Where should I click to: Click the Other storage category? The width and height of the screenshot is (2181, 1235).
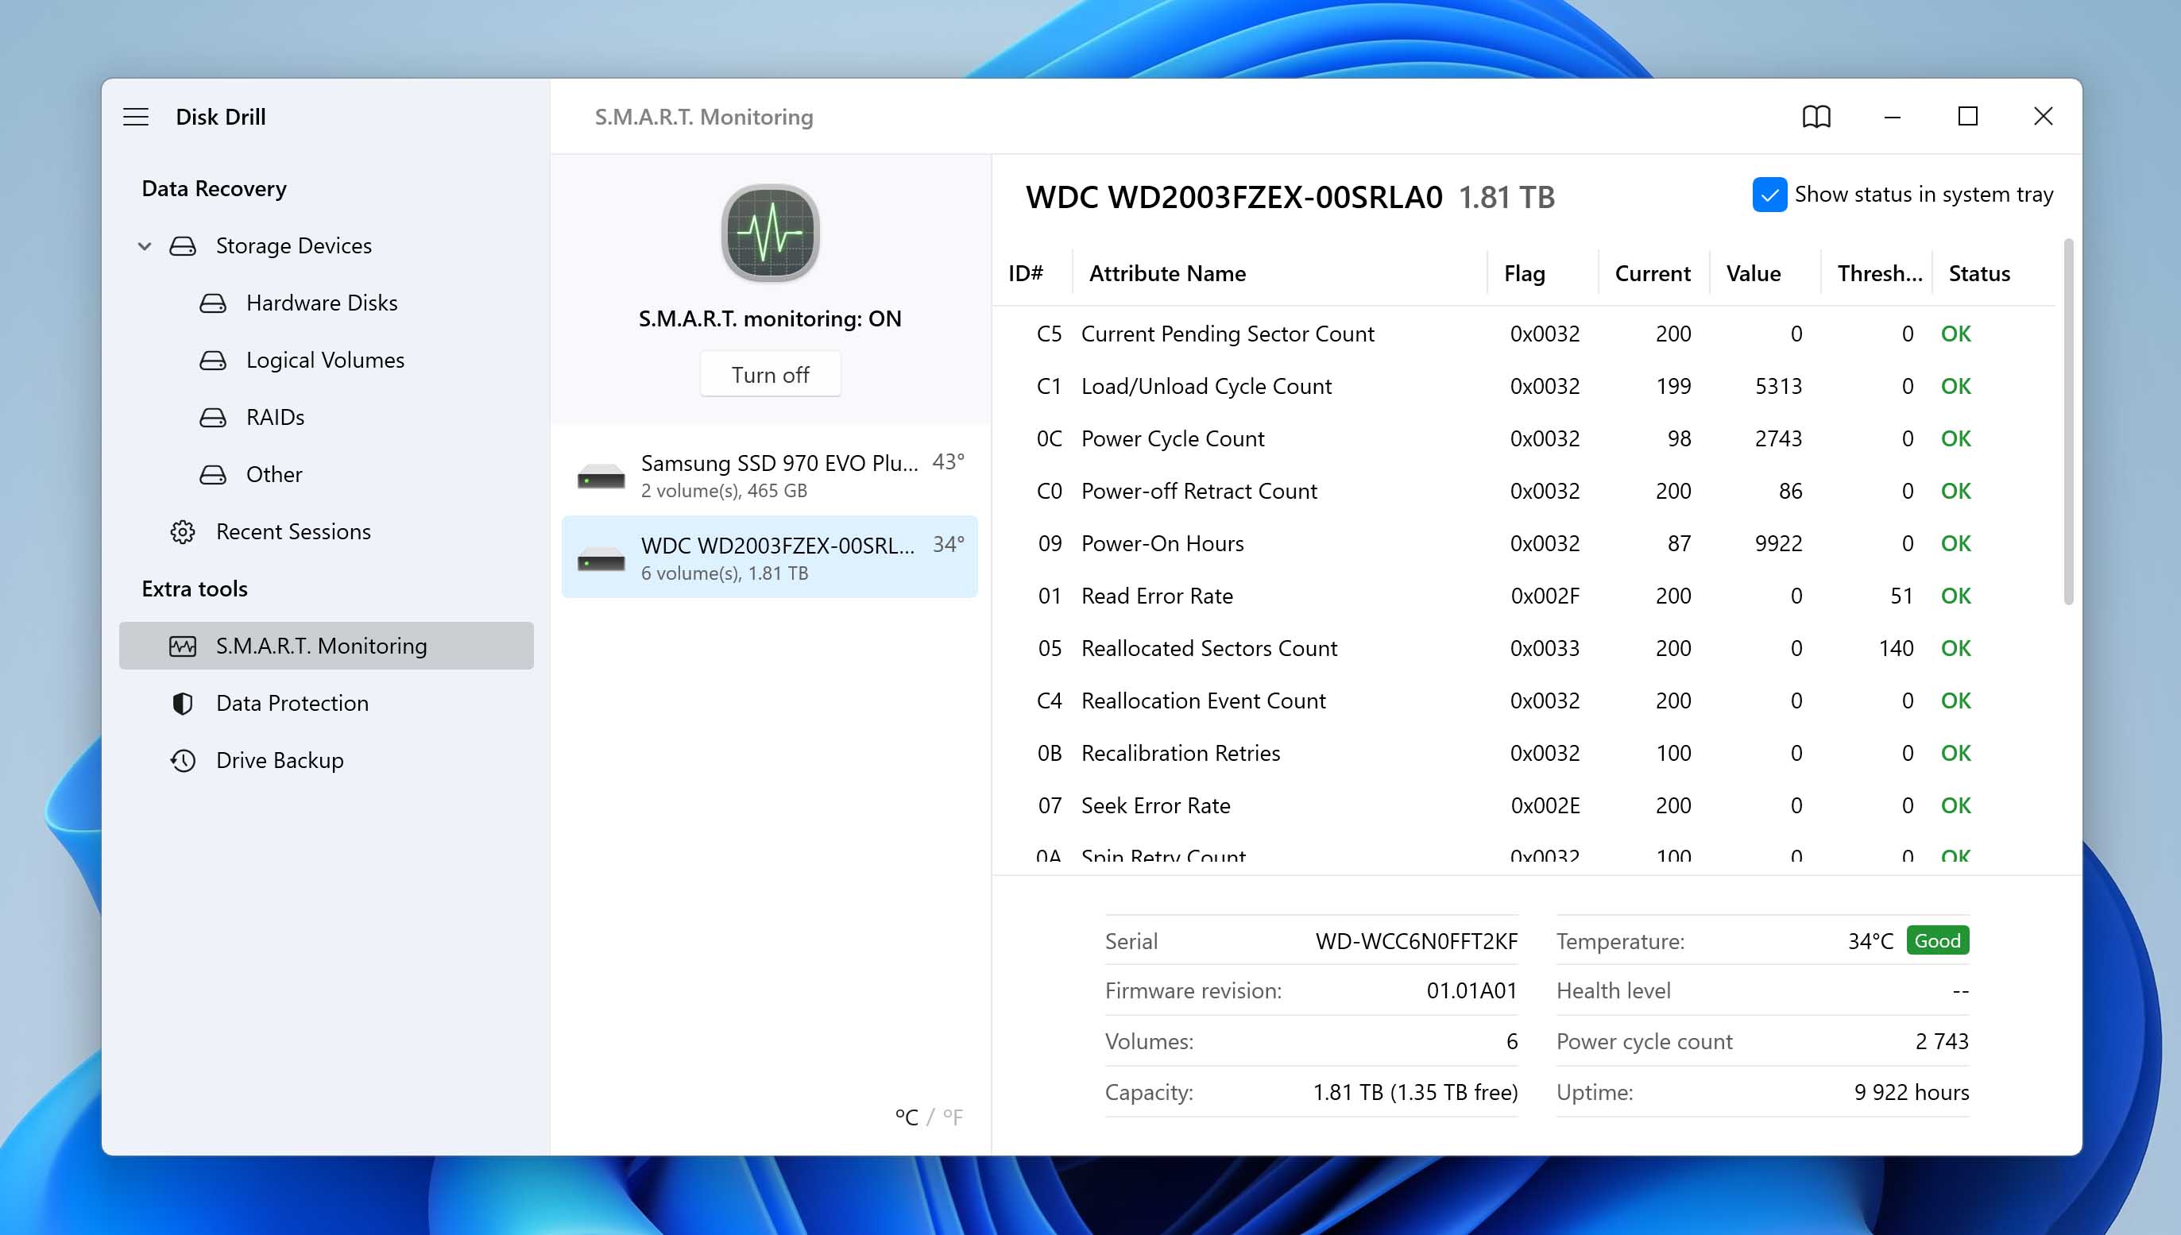click(x=274, y=473)
